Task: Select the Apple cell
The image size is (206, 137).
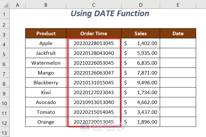Action: click(x=46, y=43)
